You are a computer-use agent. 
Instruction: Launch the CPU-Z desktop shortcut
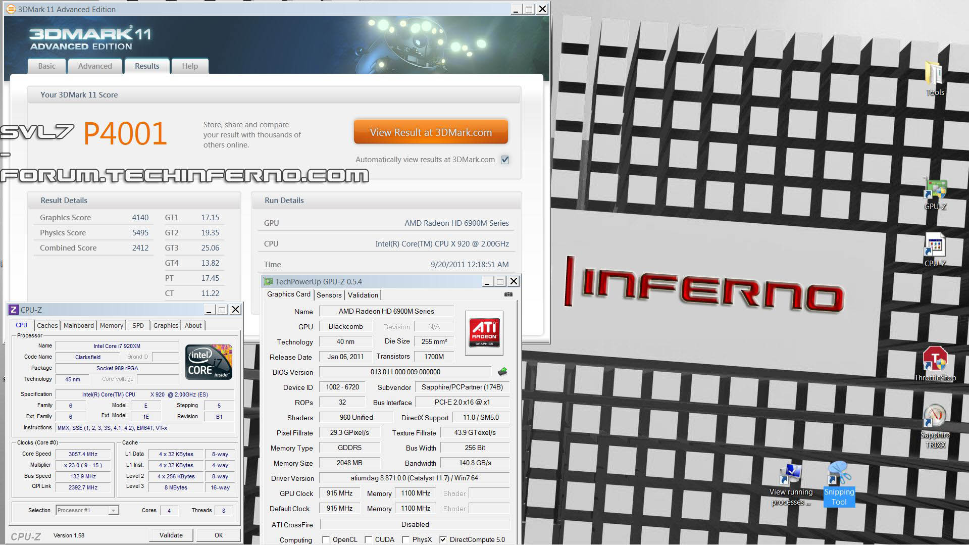point(935,250)
